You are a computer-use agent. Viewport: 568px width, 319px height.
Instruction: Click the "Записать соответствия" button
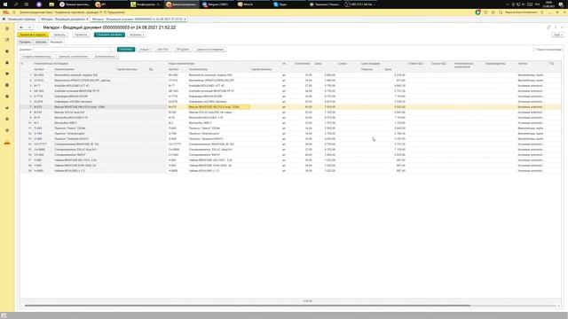73,57
